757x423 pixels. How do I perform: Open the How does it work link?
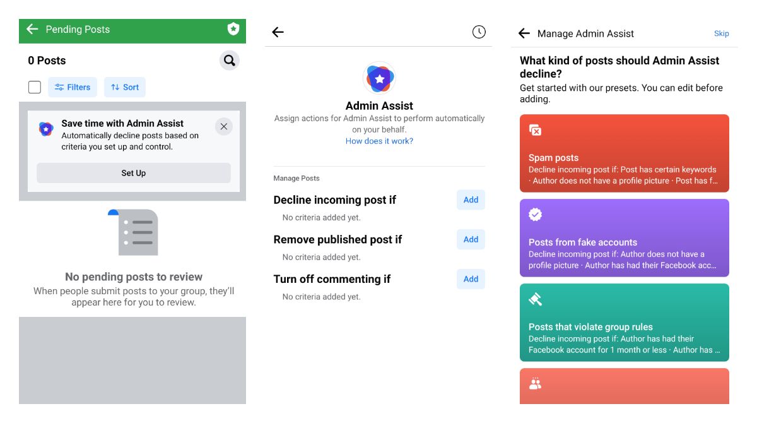379,141
